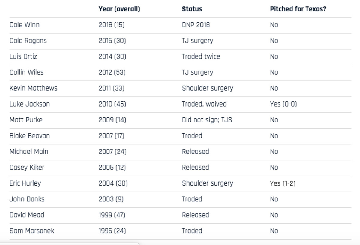
Task: Select Blake Beavan in the table
Action: (29, 136)
